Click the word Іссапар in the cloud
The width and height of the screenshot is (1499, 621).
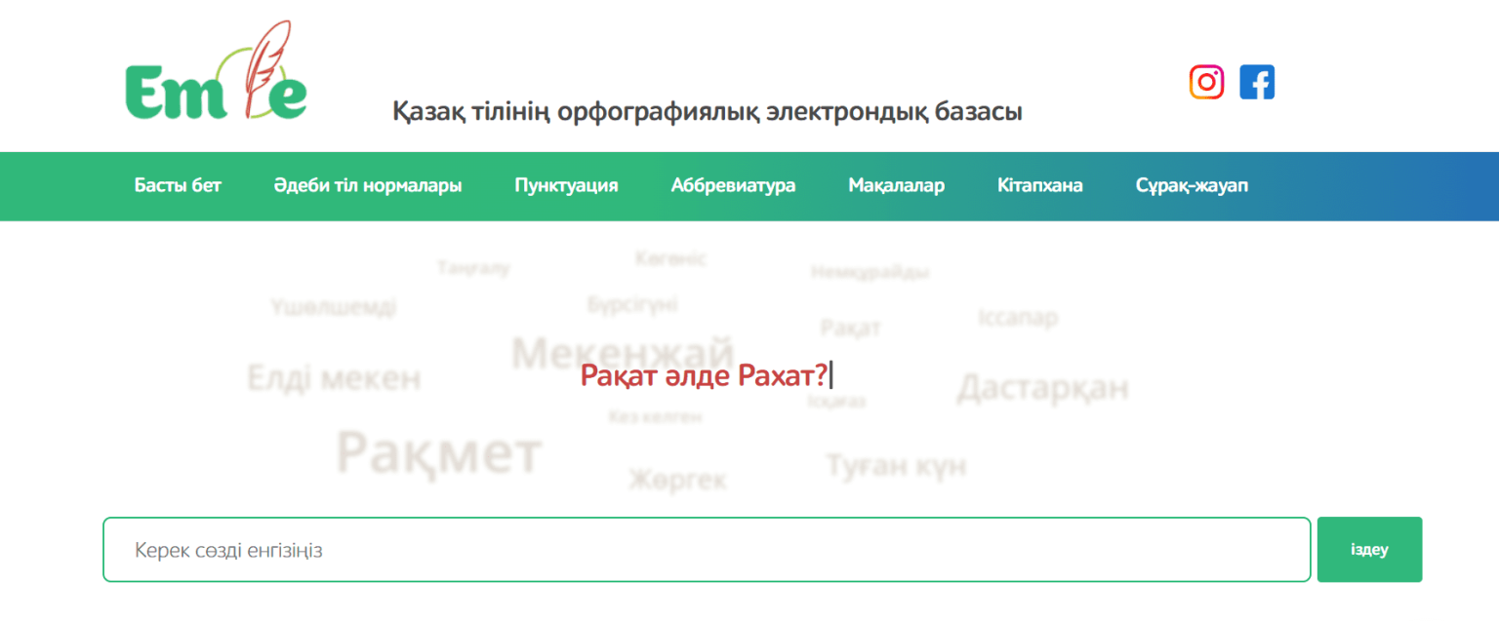(1017, 318)
